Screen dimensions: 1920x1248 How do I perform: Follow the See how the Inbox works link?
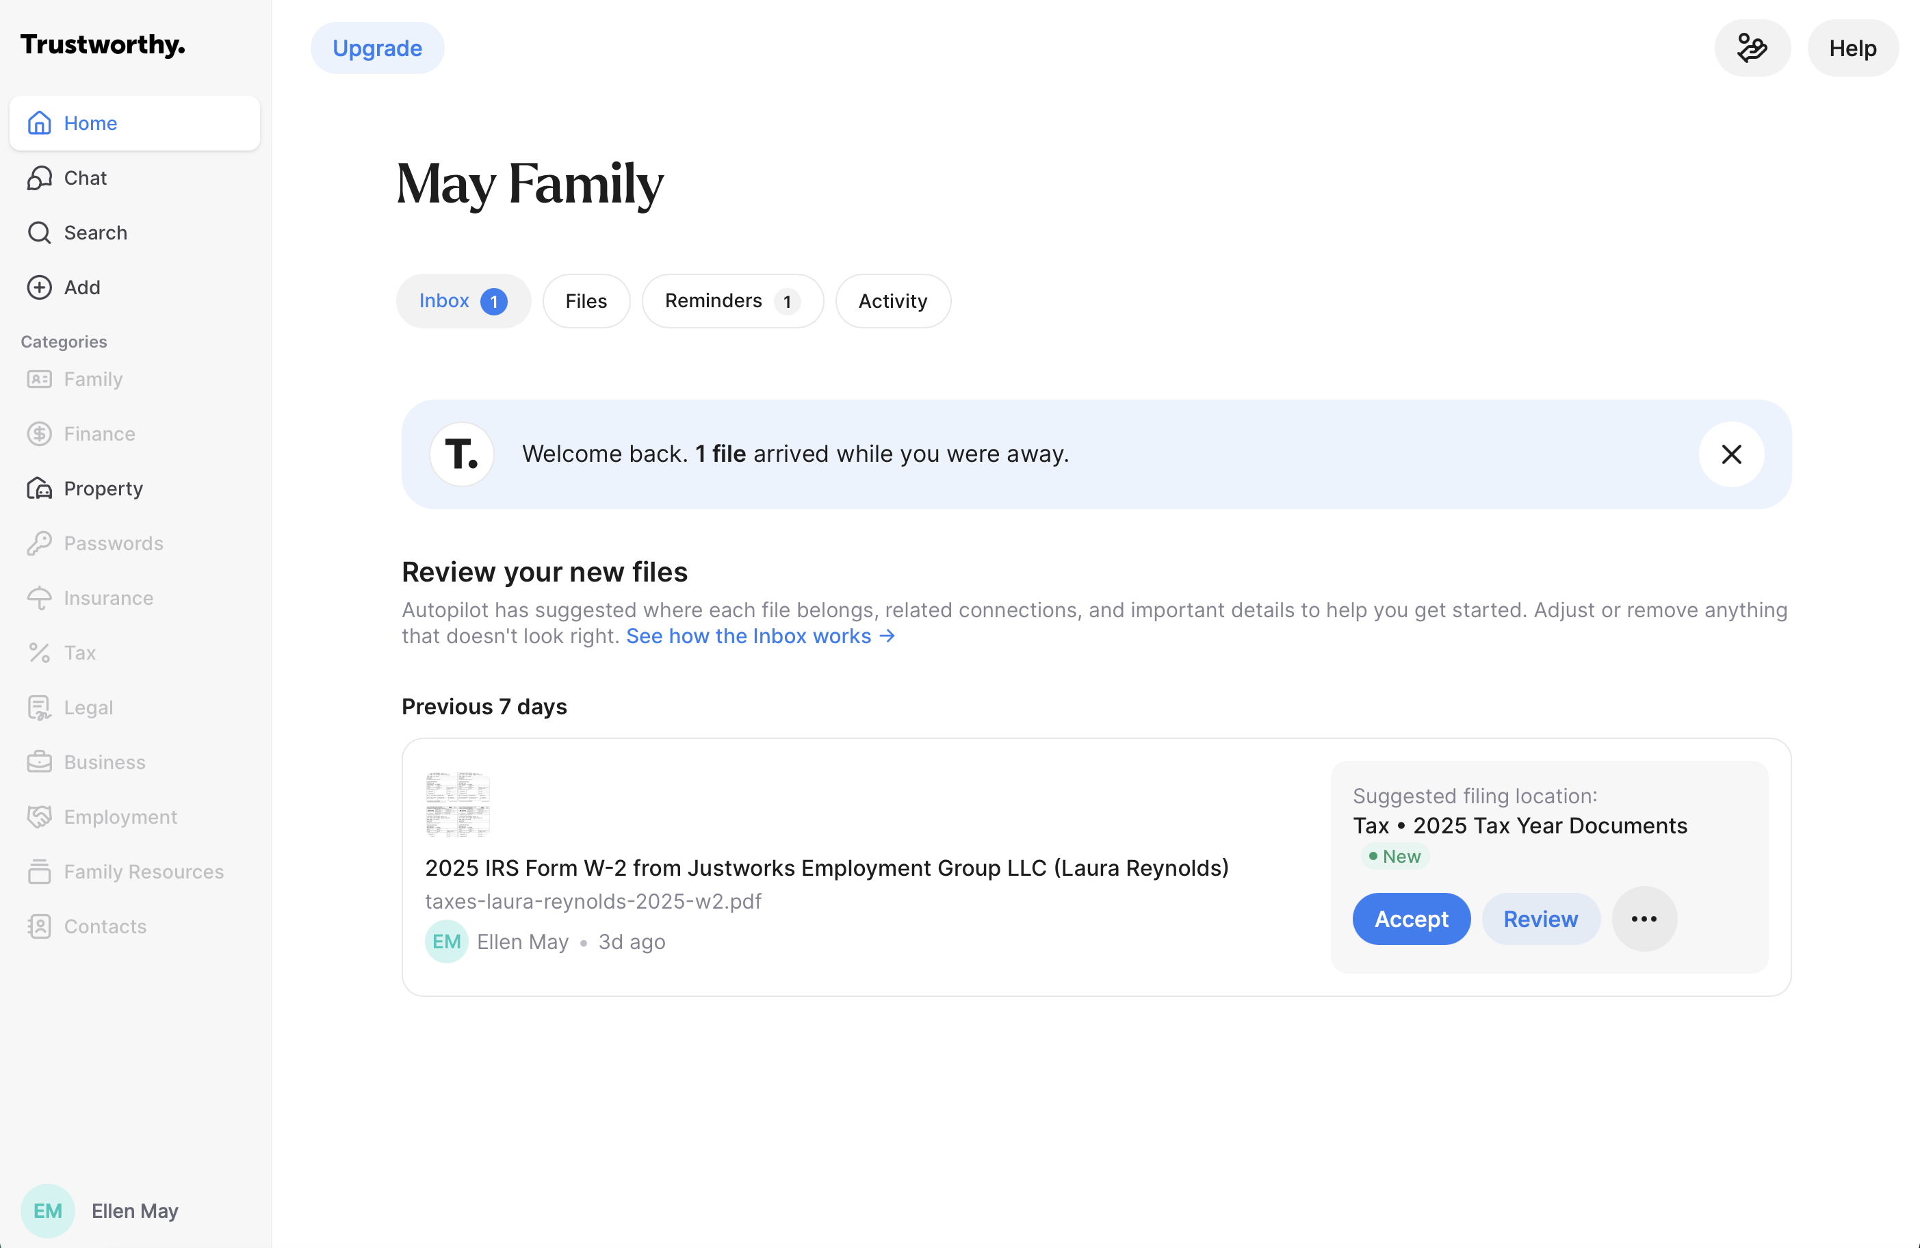click(x=760, y=636)
